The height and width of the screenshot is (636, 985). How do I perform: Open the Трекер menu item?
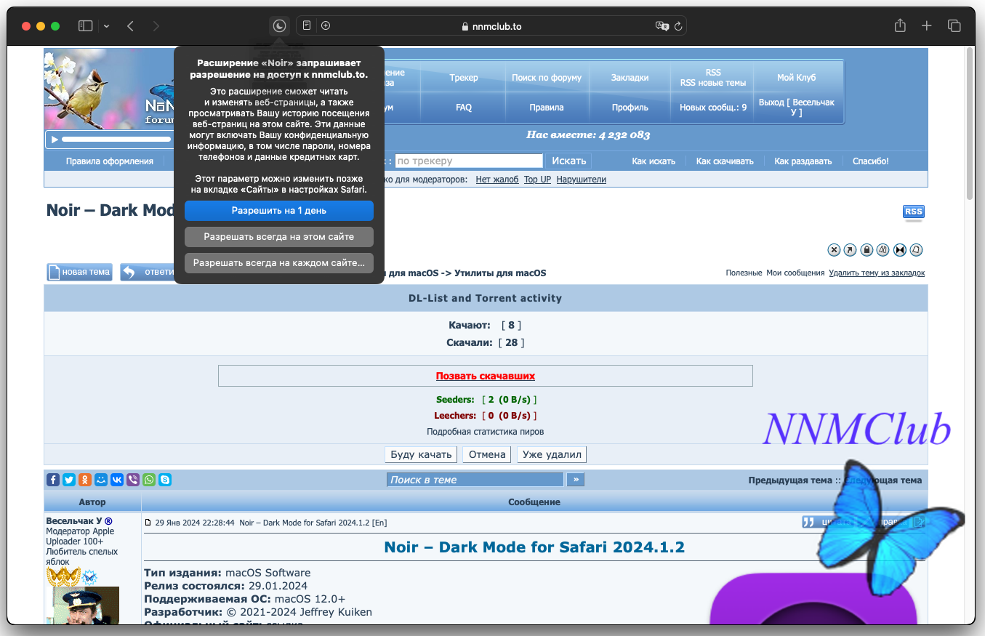464,78
